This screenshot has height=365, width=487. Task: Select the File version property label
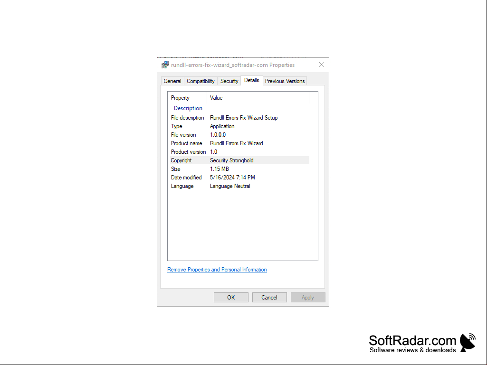183,135
